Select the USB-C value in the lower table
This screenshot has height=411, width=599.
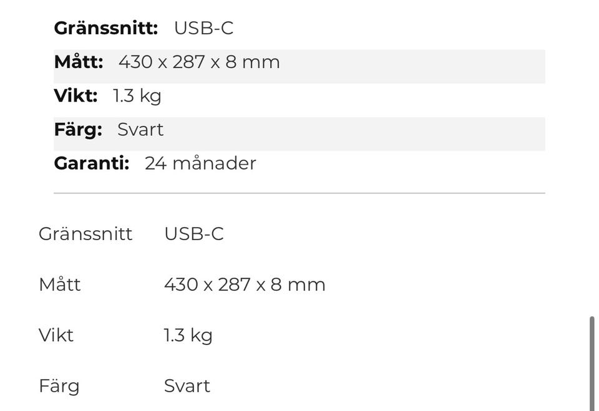pyautogui.click(x=193, y=234)
